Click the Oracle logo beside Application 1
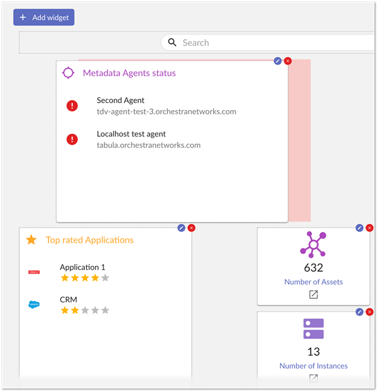377x391 pixels. pyautogui.click(x=34, y=272)
